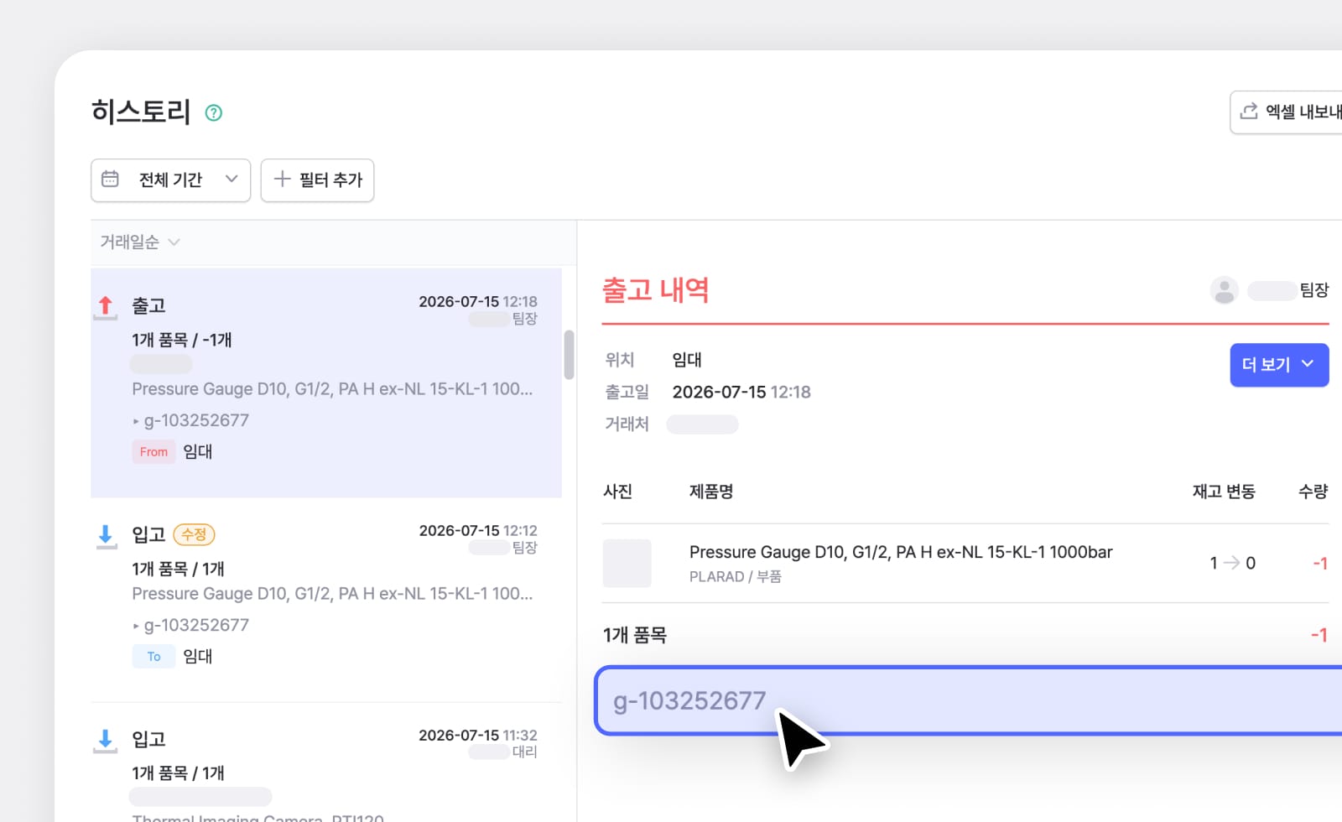Click the blue 입고 arrow icon at 12:12
1342x822 pixels.
106,537
